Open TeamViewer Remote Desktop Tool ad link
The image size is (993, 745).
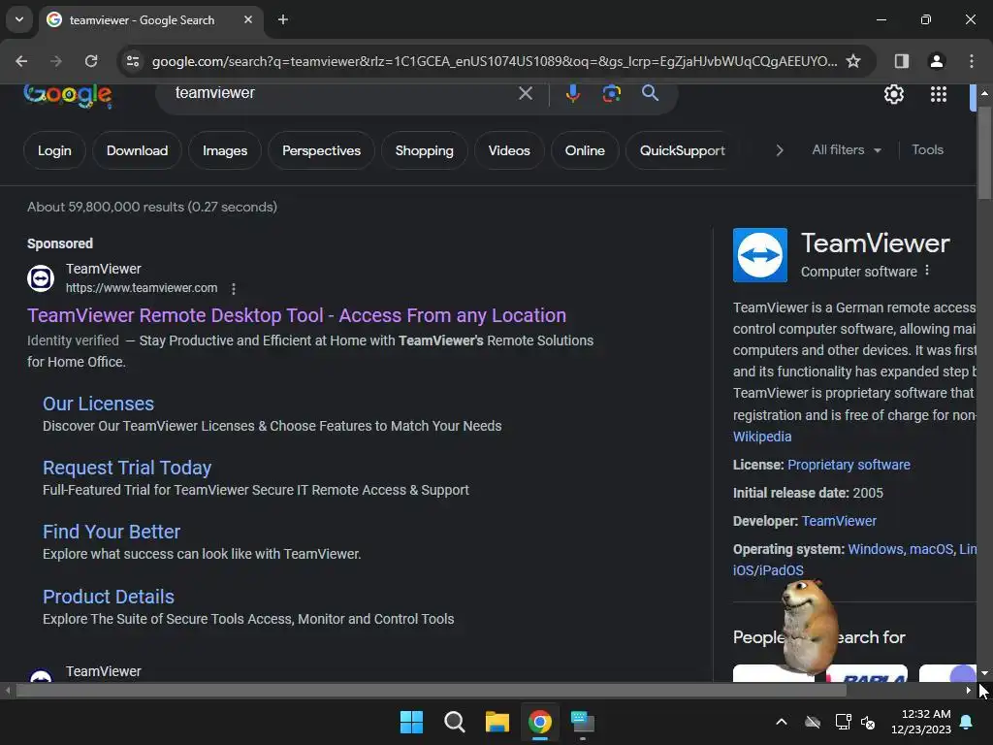click(x=297, y=315)
